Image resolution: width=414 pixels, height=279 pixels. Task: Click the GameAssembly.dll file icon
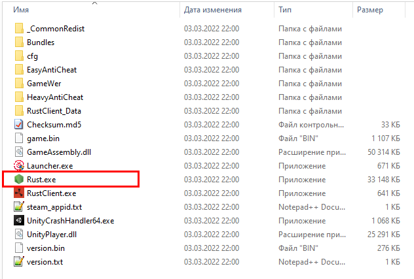[18, 152]
